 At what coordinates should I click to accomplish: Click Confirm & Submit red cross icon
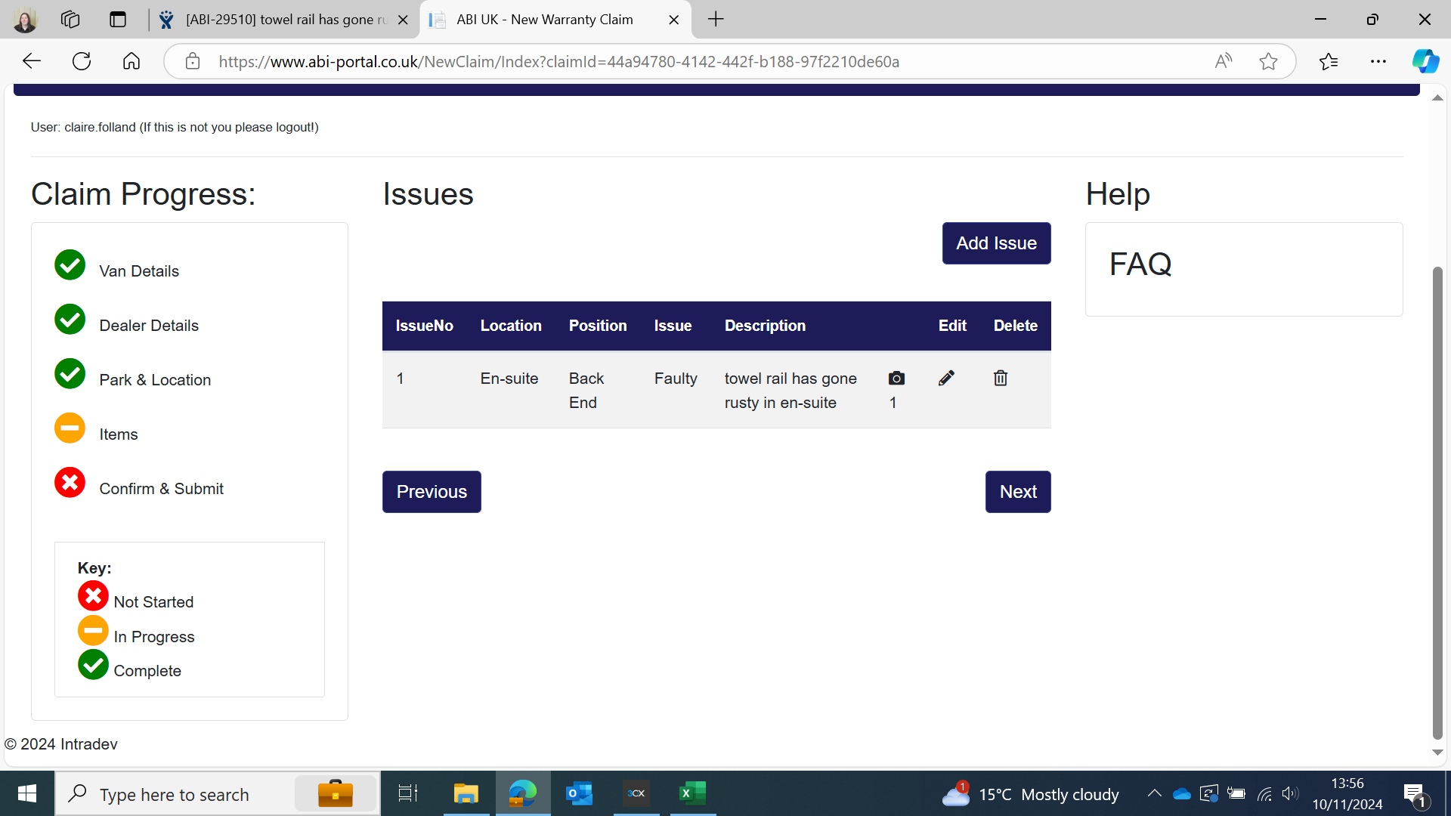[x=70, y=483]
